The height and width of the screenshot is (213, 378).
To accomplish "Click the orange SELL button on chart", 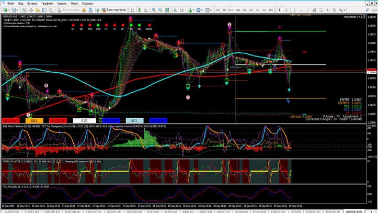I will point(34,120).
